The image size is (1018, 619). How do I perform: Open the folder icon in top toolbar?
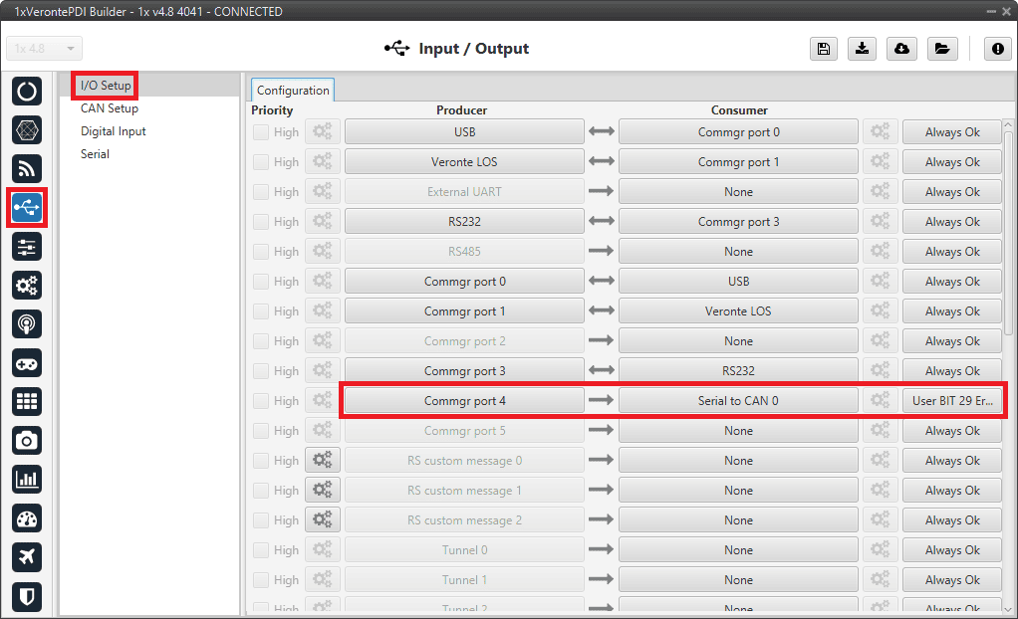(x=940, y=49)
